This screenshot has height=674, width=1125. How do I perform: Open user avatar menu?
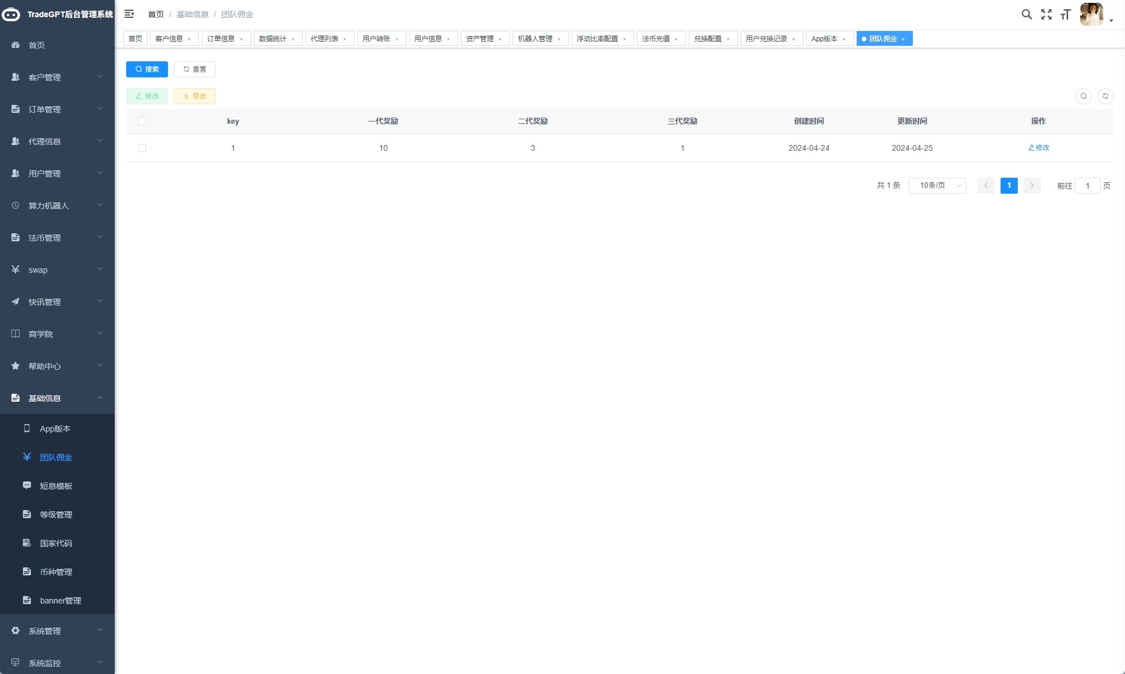(x=1092, y=14)
